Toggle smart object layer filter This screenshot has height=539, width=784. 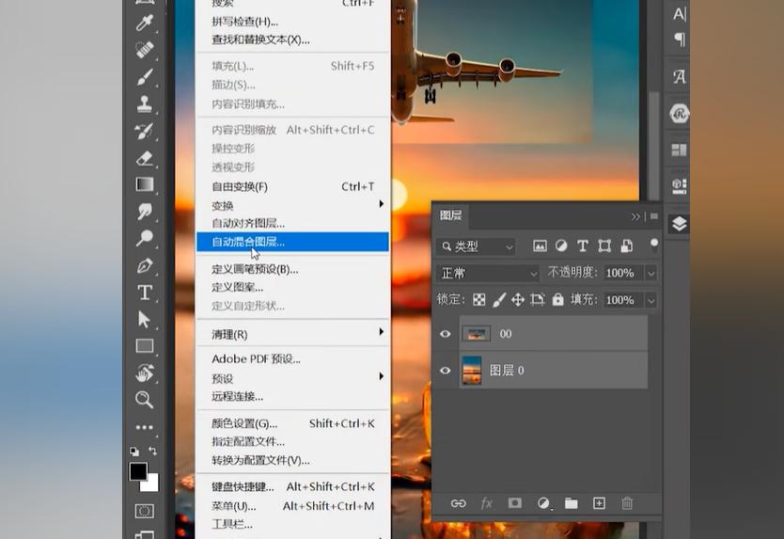[x=626, y=246]
